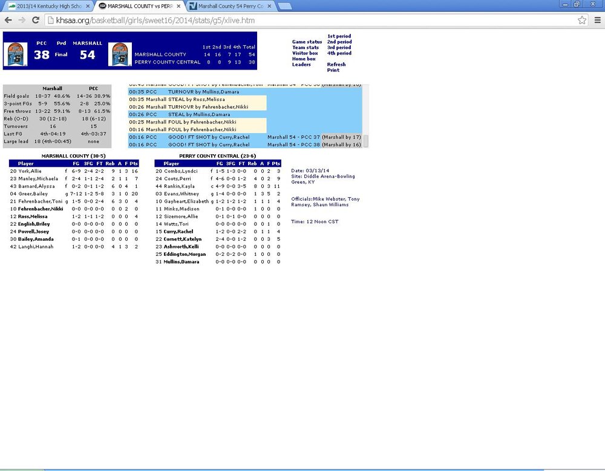Click the browser forward arrow
This screenshot has height=471, width=605.
pyautogui.click(x=22, y=20)
